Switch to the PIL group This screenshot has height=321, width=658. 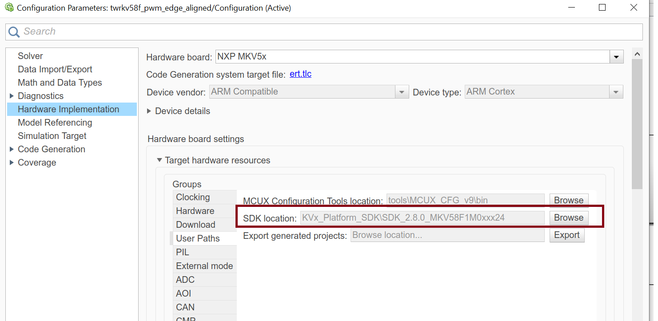pos(183,252)
